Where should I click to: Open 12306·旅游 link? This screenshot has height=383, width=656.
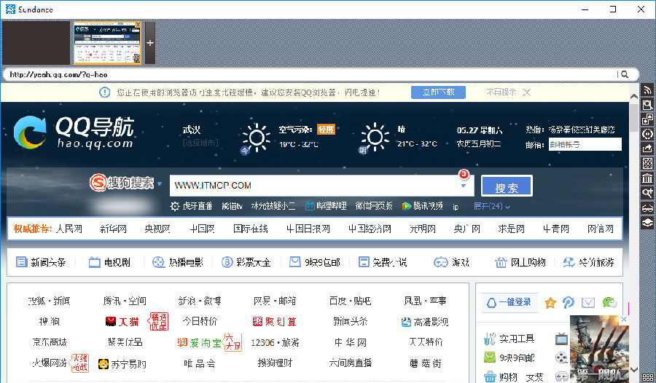tap(275, 343)
